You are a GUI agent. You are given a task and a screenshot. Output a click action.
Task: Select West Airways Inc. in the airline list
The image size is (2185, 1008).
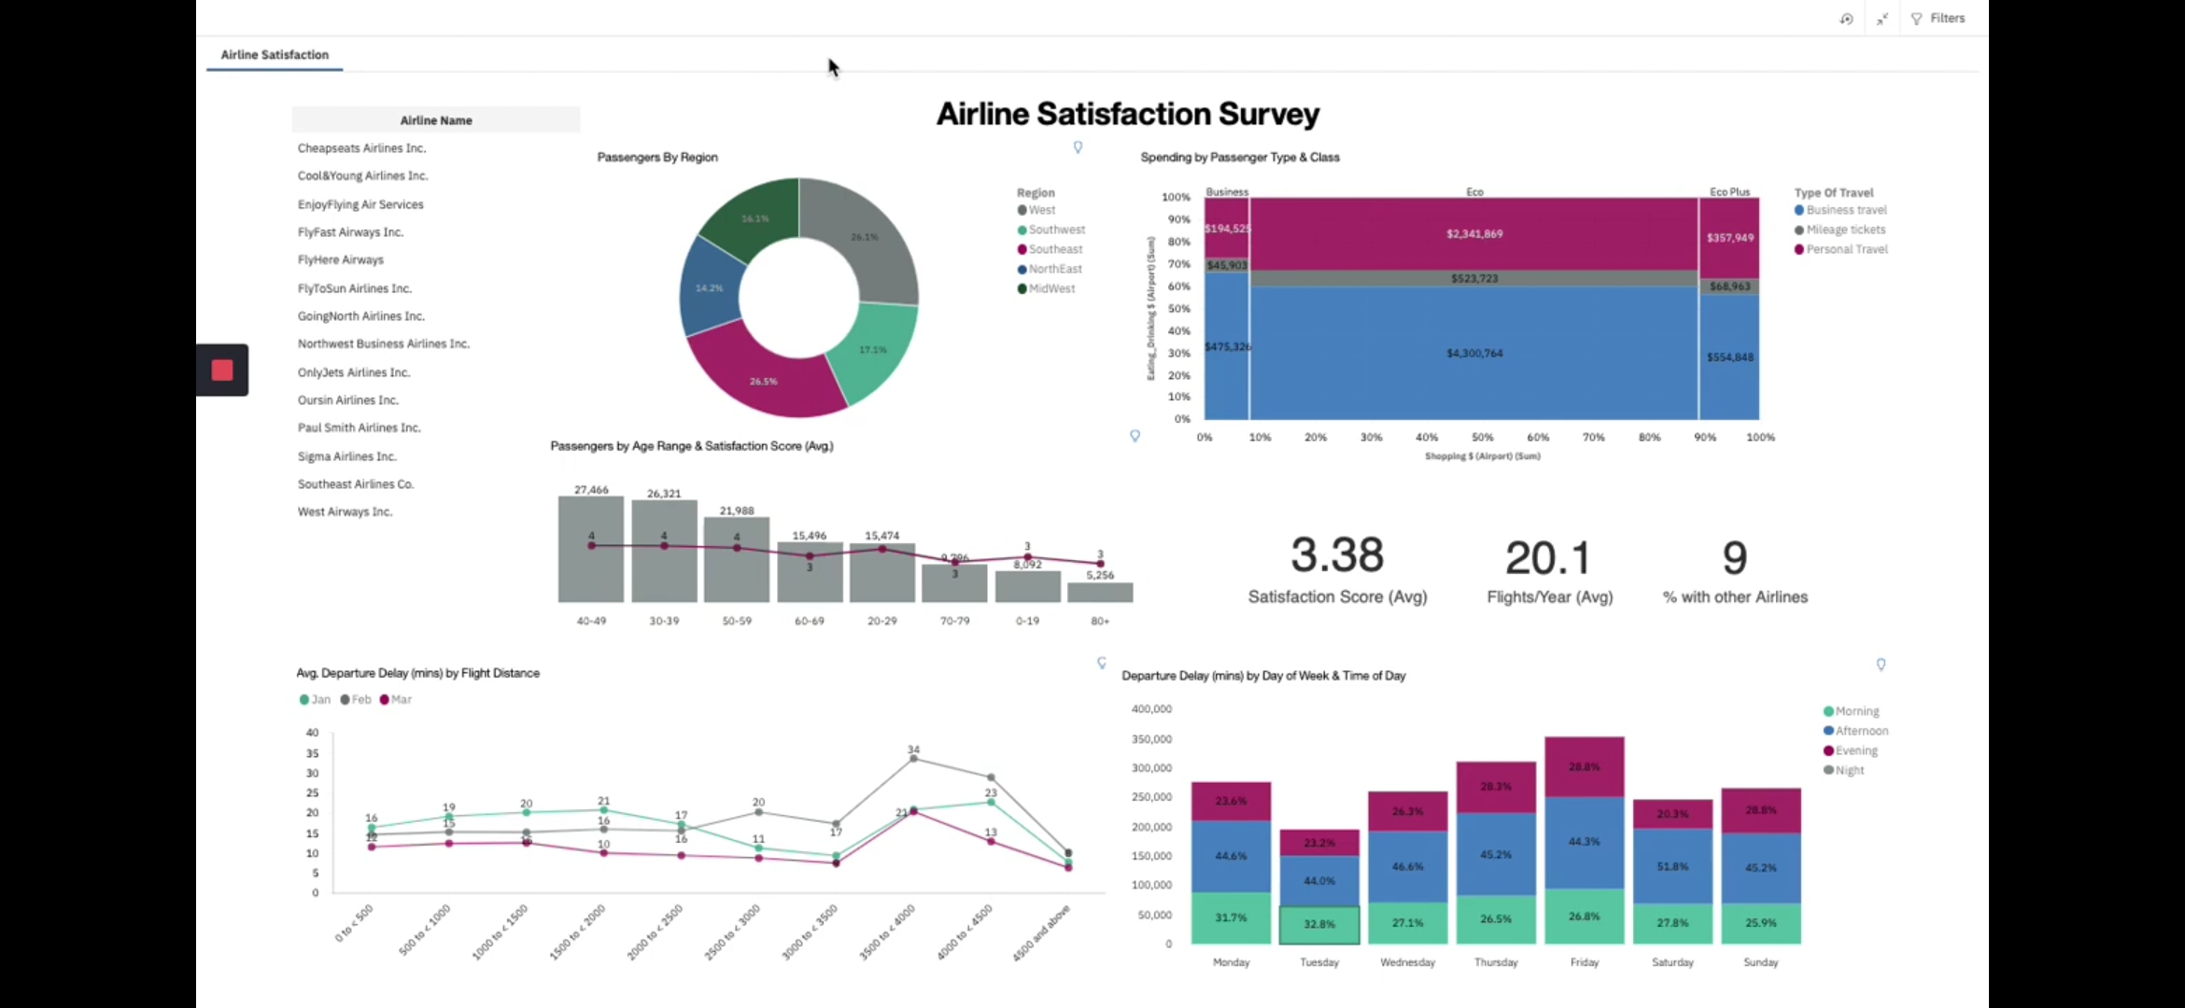coord(345,511)
